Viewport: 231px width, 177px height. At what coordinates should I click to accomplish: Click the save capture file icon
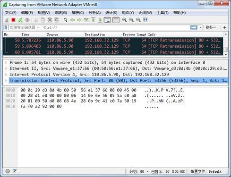43,20
